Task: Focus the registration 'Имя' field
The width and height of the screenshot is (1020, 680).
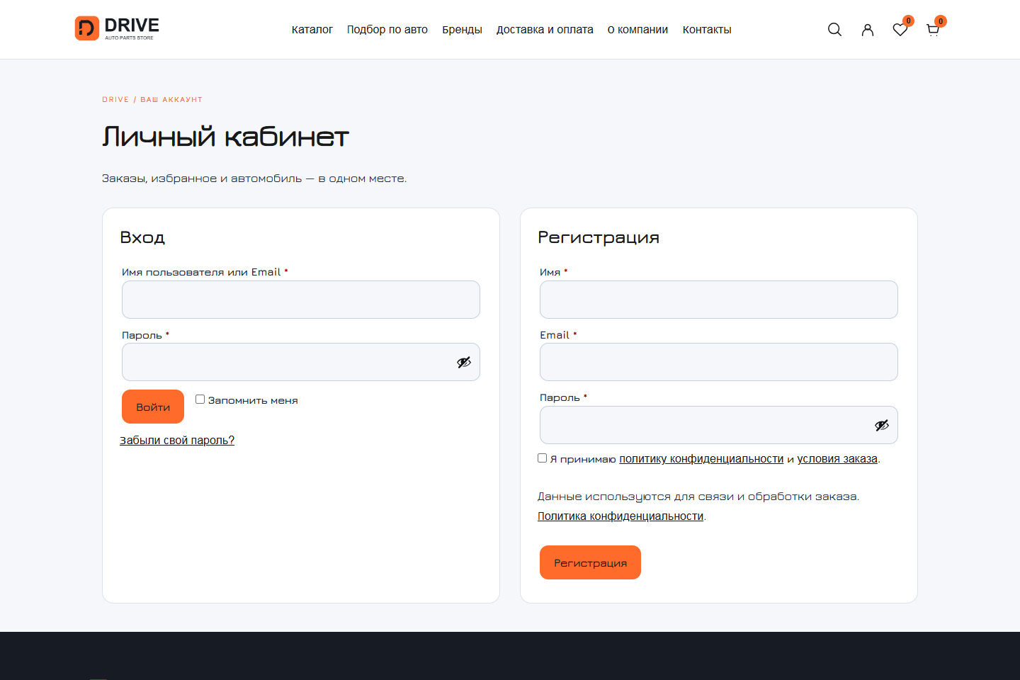Action: (719, 300)
